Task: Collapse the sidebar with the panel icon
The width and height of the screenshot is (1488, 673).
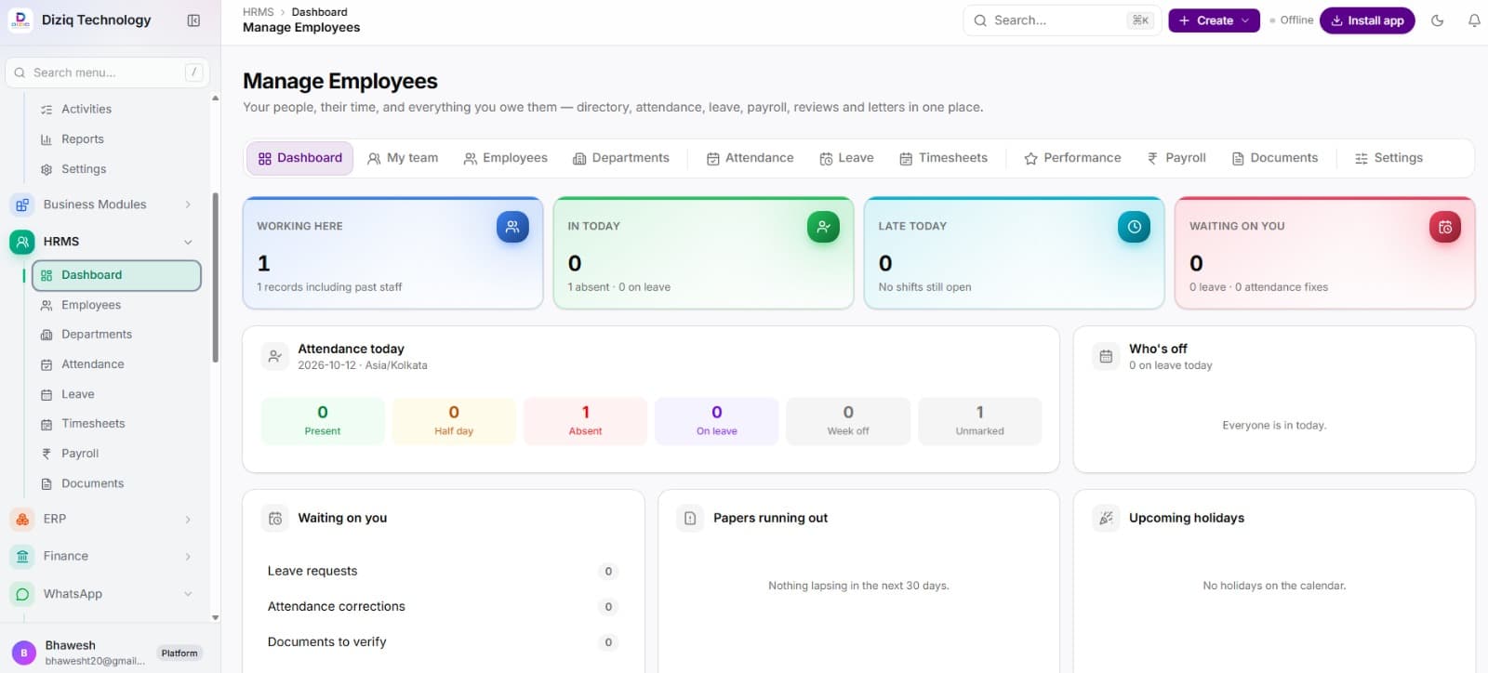Action: pyautogui.click(x=193, y=20)
